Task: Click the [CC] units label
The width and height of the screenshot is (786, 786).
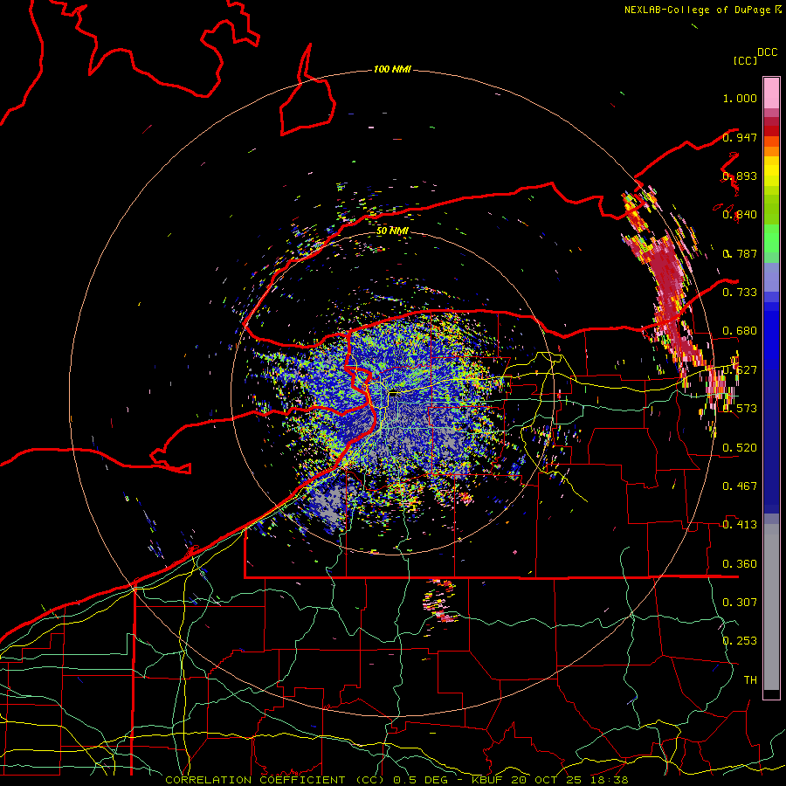Action: point(745,60)
